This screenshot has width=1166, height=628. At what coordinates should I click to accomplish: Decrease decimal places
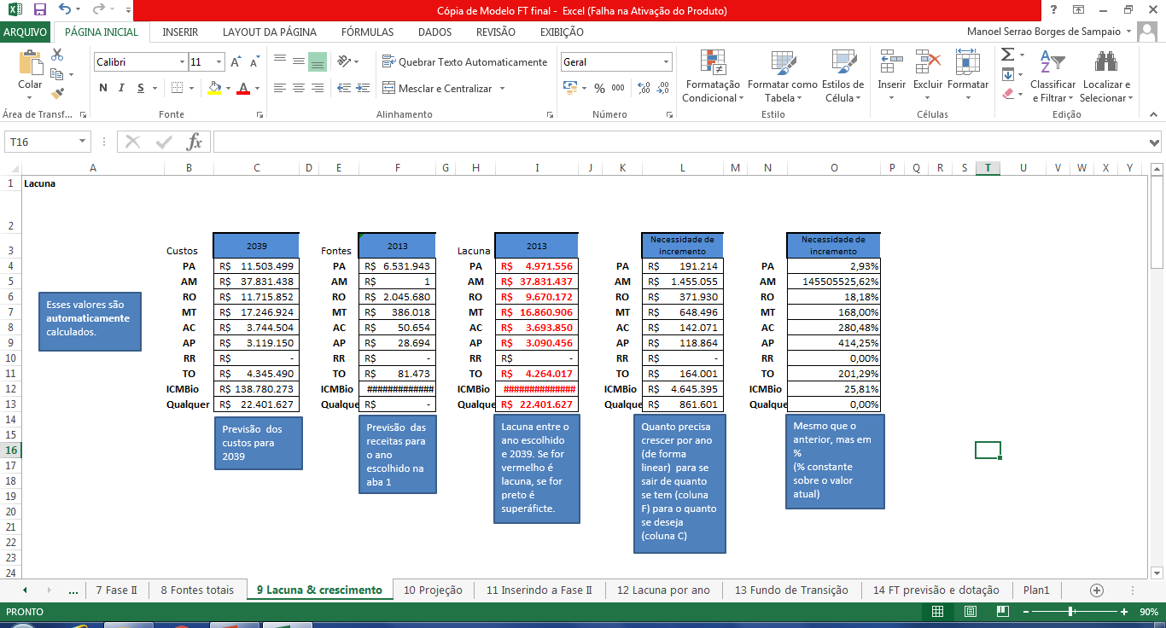coord(663,88)
